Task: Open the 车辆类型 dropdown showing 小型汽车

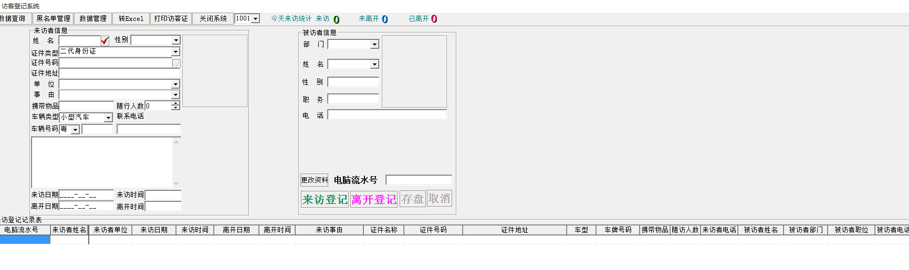Action: (108, 118)
